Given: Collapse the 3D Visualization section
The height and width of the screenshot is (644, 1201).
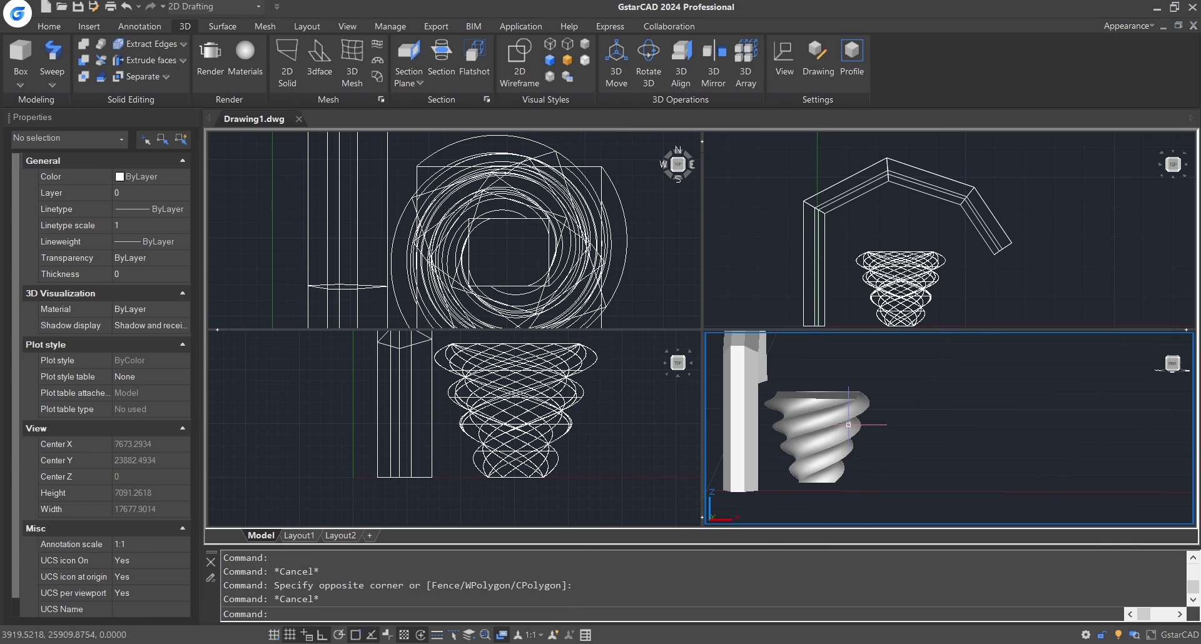Looking at the screenshot, I should [x=183, y=293].
